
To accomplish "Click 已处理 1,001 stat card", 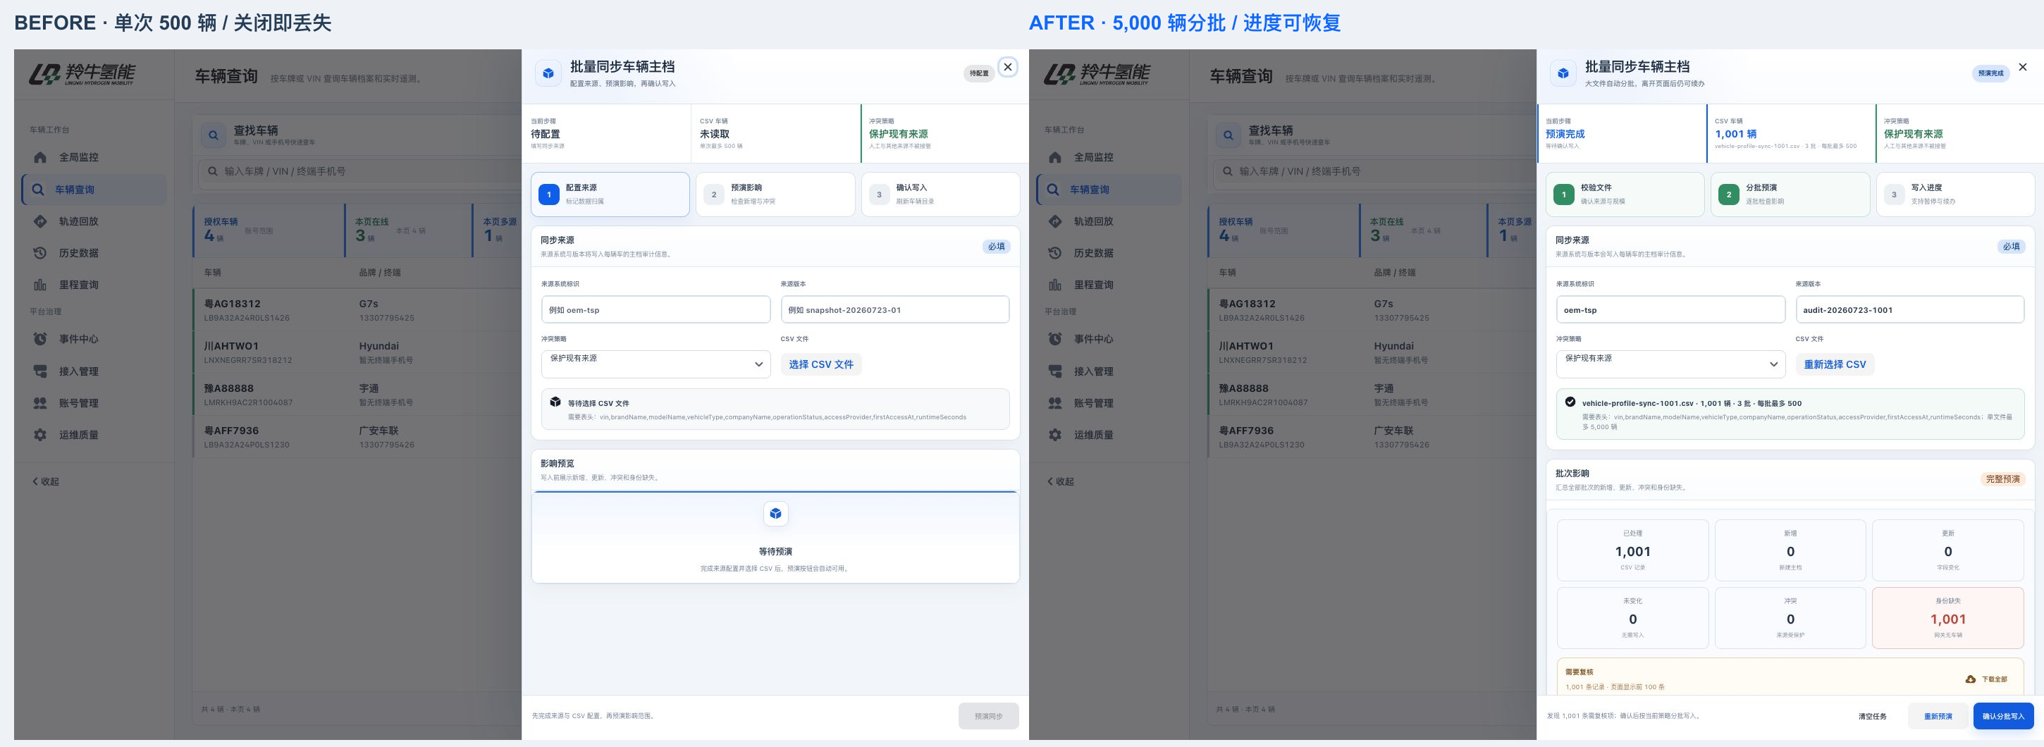I will (1632, 550).
